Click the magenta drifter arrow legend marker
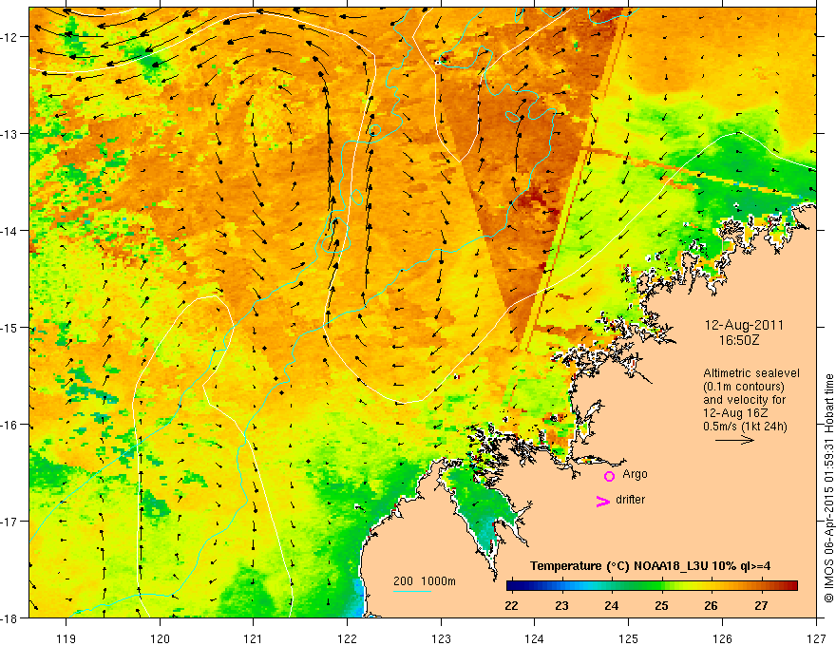Image resolution: width=836 pixels, height=646 pixels. [x=603, y=502]
